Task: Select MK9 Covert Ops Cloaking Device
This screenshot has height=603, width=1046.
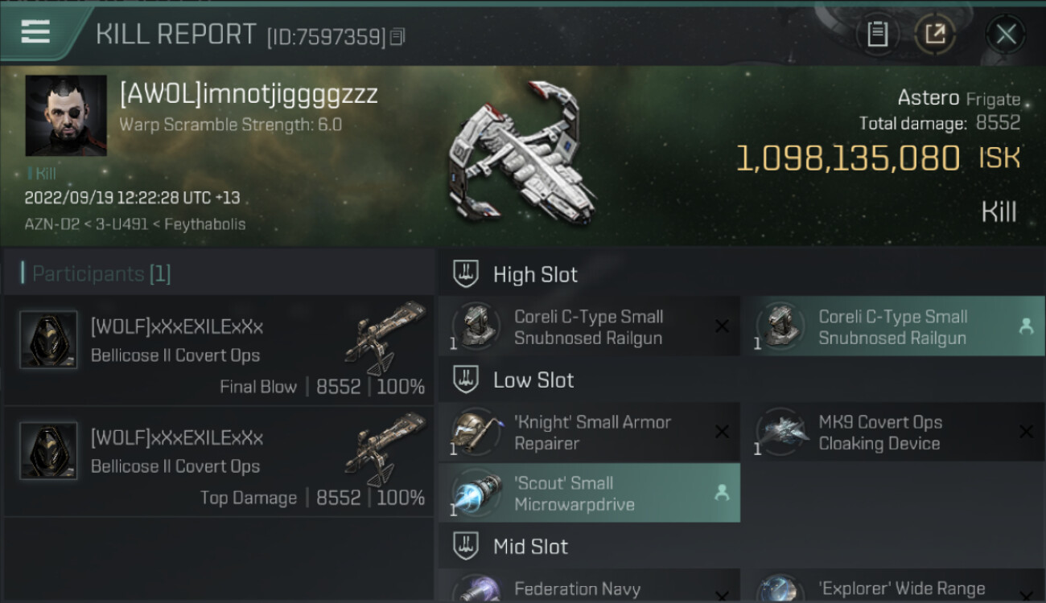Action: [893, 432]
